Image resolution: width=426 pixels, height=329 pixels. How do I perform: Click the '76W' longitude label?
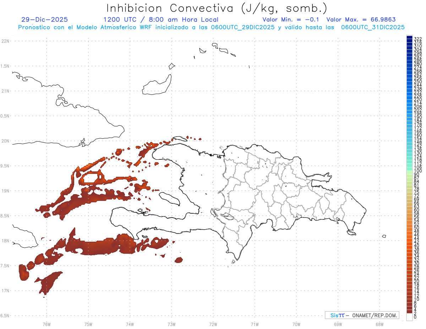pyautogui.click(x=47, y=324)
